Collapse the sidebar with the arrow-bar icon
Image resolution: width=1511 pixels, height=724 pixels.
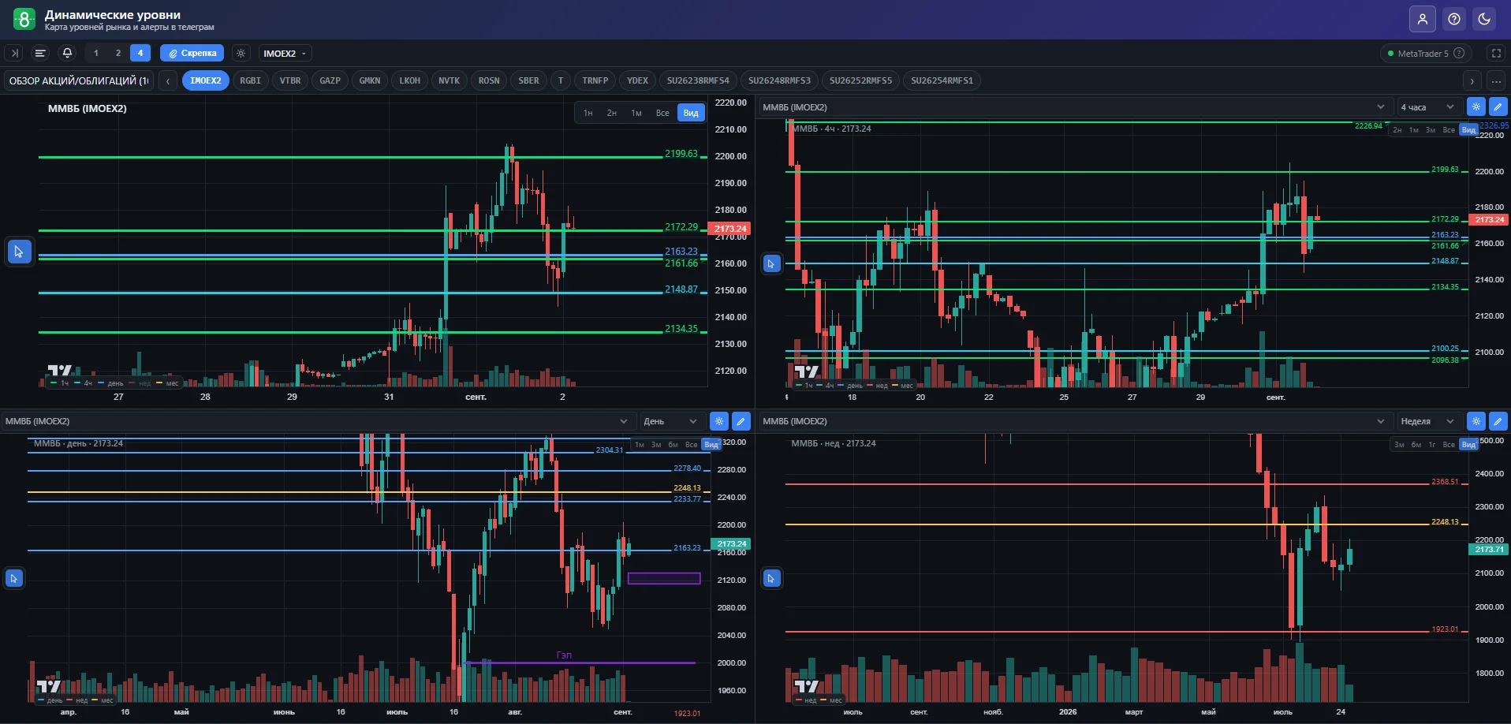click(x=14, y=54)
